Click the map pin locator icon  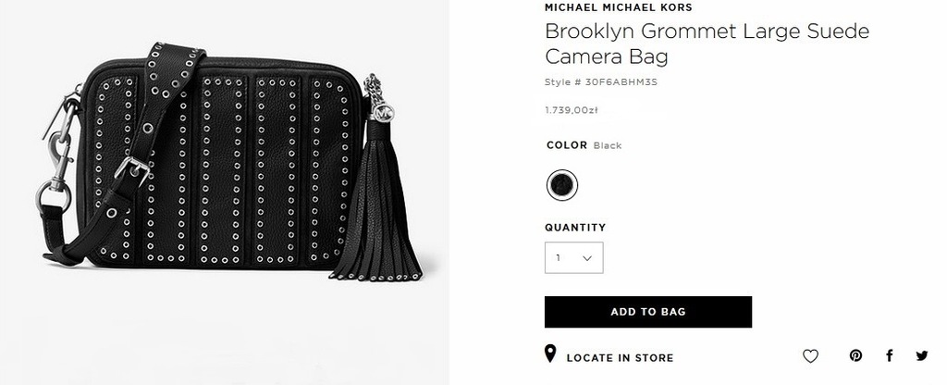(x=549, y=354)
